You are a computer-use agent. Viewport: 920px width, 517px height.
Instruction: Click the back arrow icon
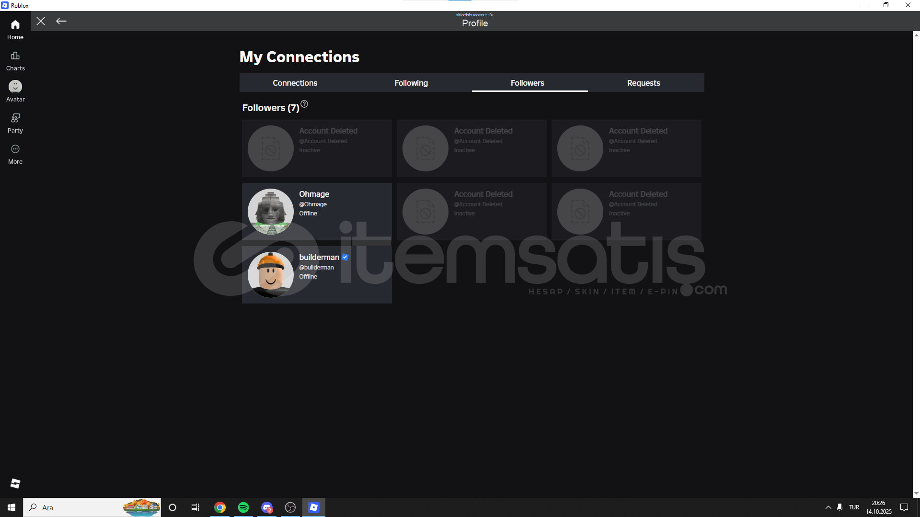61,21
